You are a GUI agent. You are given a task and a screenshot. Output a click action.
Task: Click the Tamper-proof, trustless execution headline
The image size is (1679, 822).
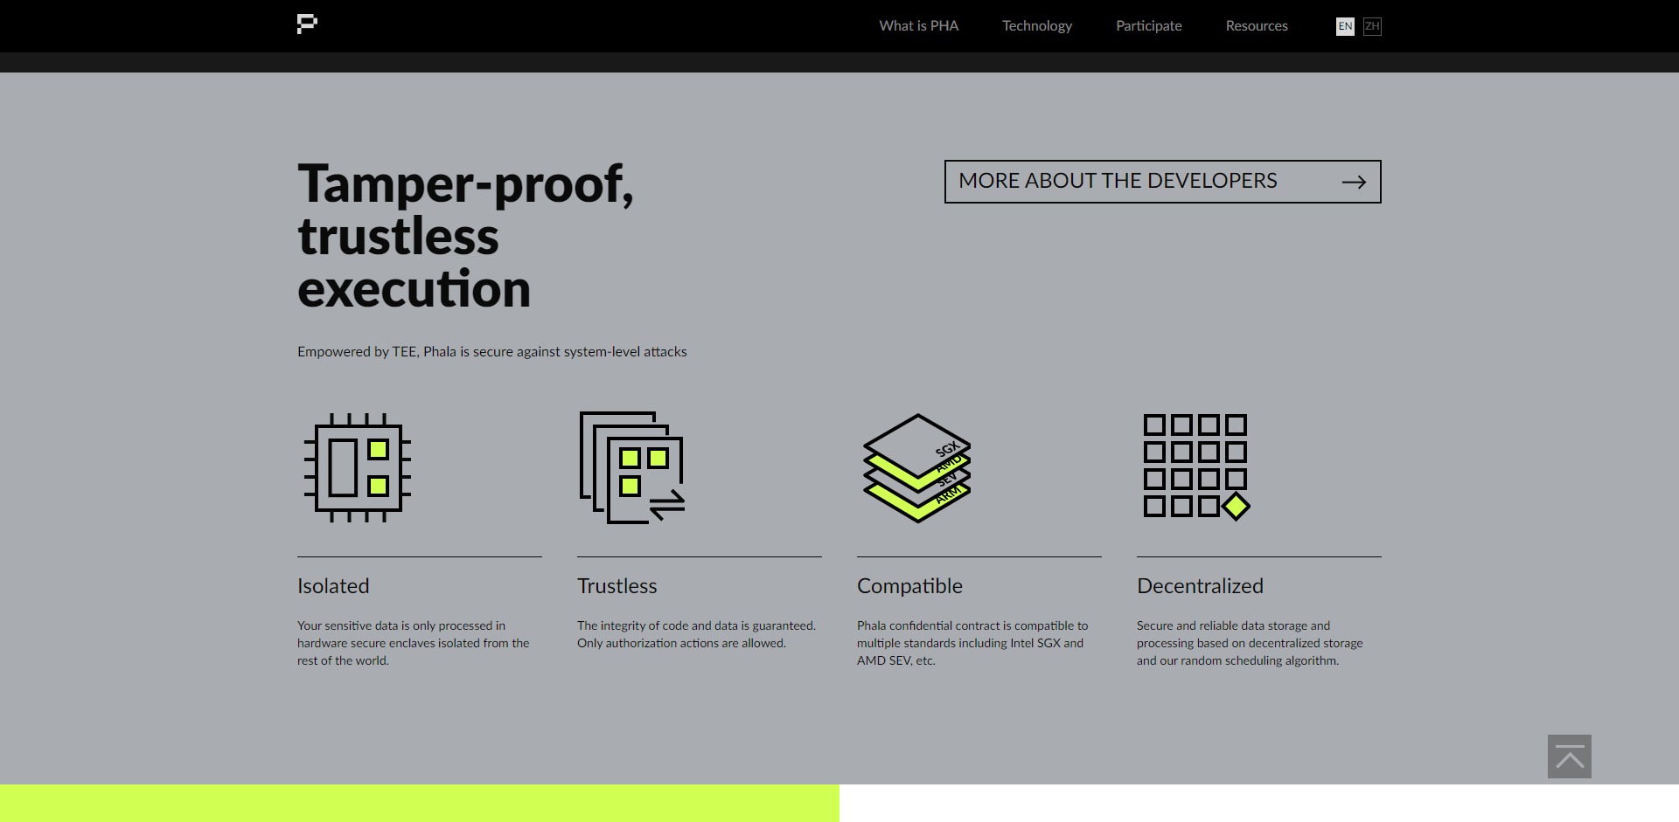coord(465,236)
